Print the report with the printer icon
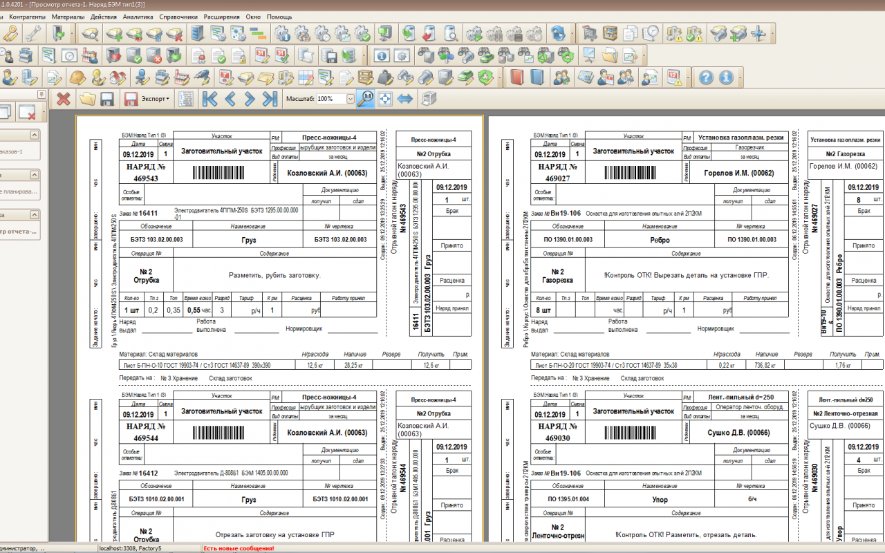Viewport: 885px width, 553px height. coord(429,99)
